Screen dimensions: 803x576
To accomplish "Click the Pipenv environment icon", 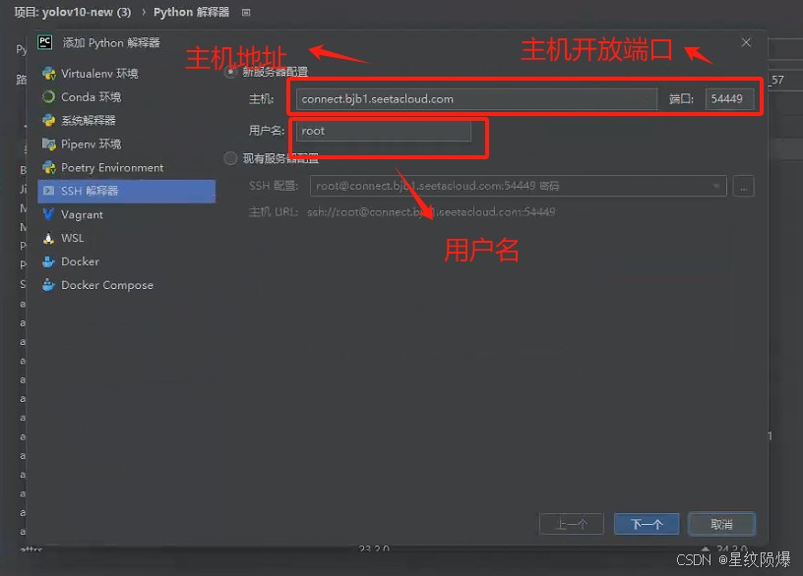I will click(x=48, y=144).
